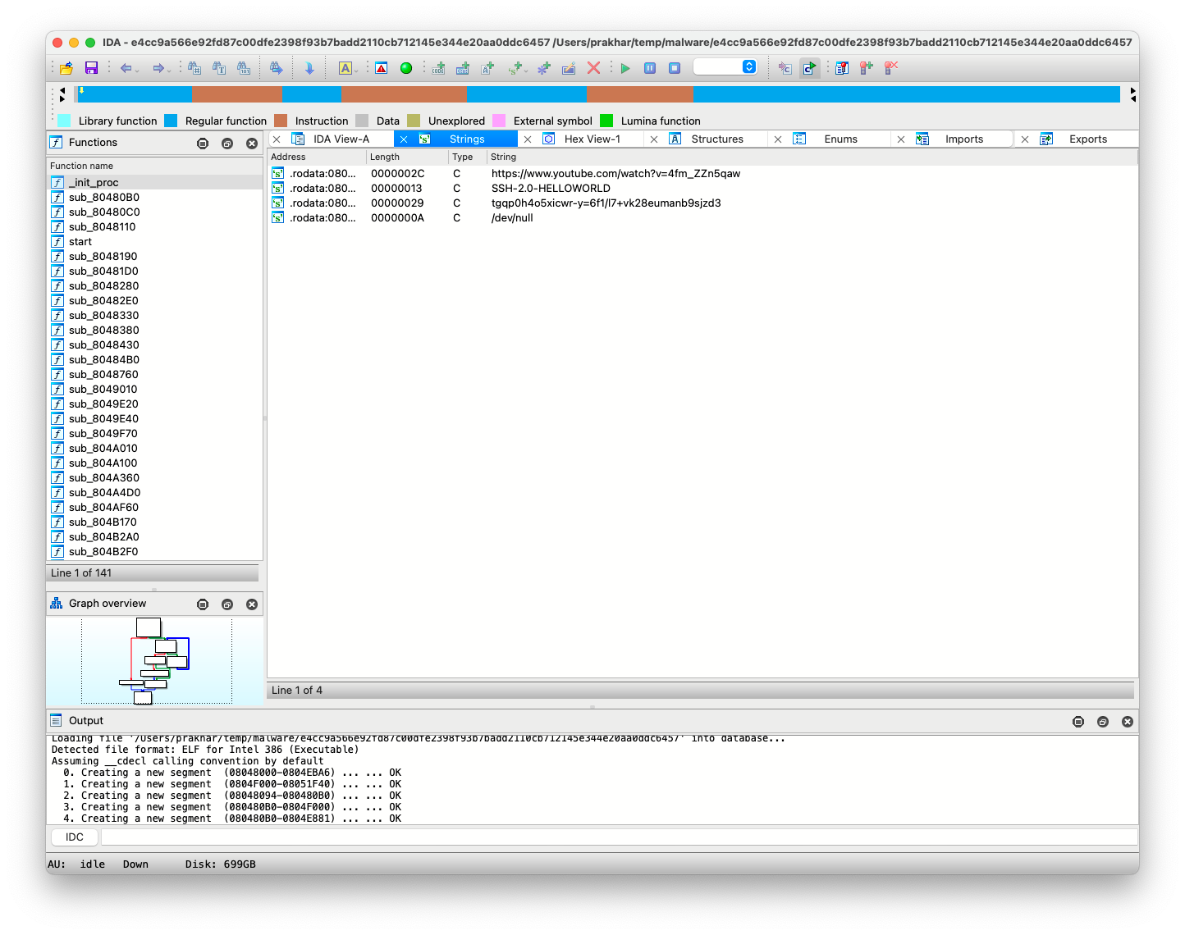1185x935 pixels.
Task: Select the youtube.com URL string row
Action: tap(702, 174)
